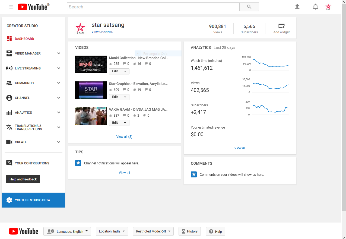The image size is (346, 239).
Task: Click the Your Contributions icon
Action: (9, 163)
